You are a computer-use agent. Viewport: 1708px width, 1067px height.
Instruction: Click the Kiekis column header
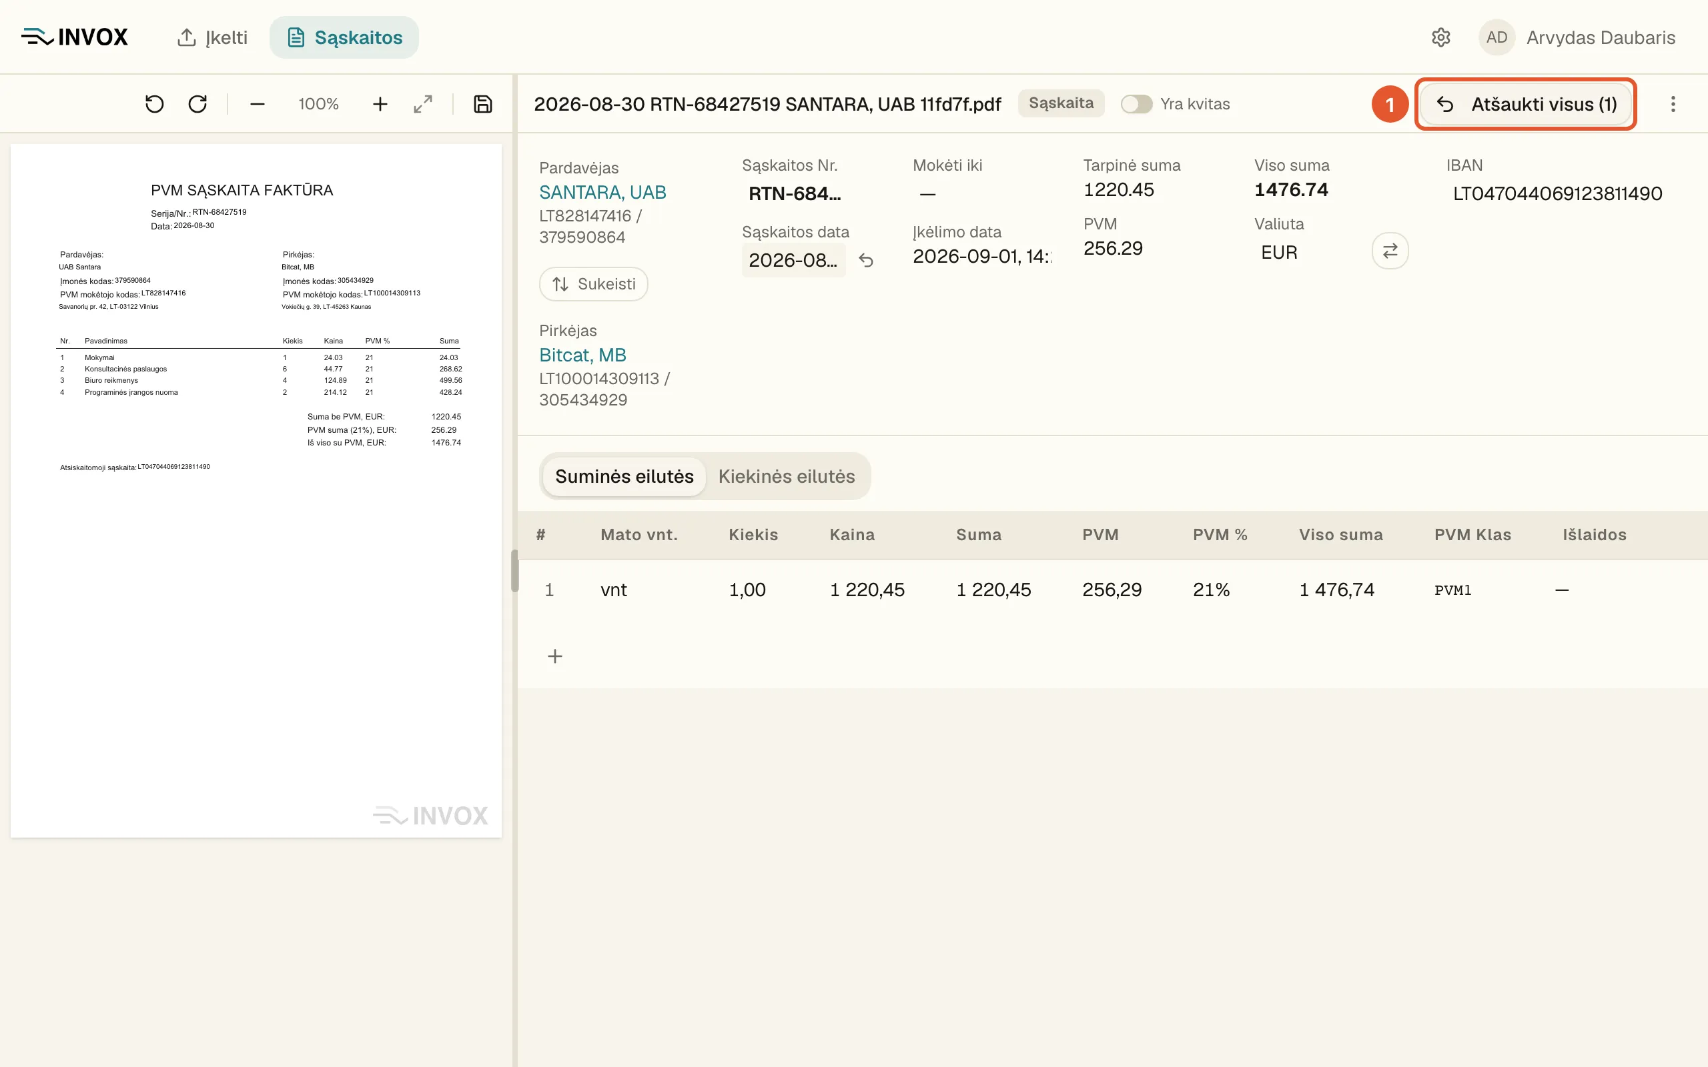tap(754, 535)
